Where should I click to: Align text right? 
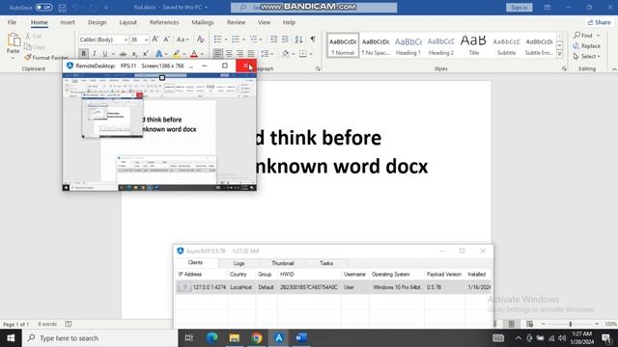tap(239, 54)
